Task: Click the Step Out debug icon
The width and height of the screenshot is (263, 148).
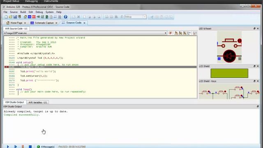Action: (x=185, y=33)
